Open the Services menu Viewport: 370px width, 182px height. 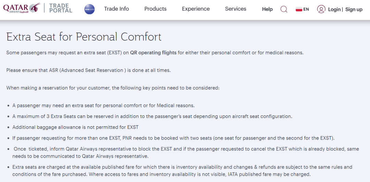(x=235, y=9)
